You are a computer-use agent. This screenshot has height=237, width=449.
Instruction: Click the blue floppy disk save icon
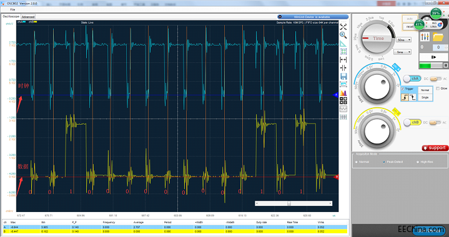(x=343, y=76)
